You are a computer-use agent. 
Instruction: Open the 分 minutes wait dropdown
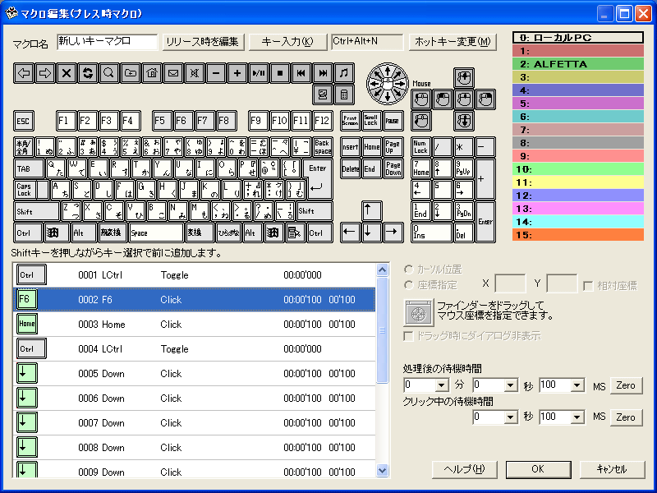[442, 385]
